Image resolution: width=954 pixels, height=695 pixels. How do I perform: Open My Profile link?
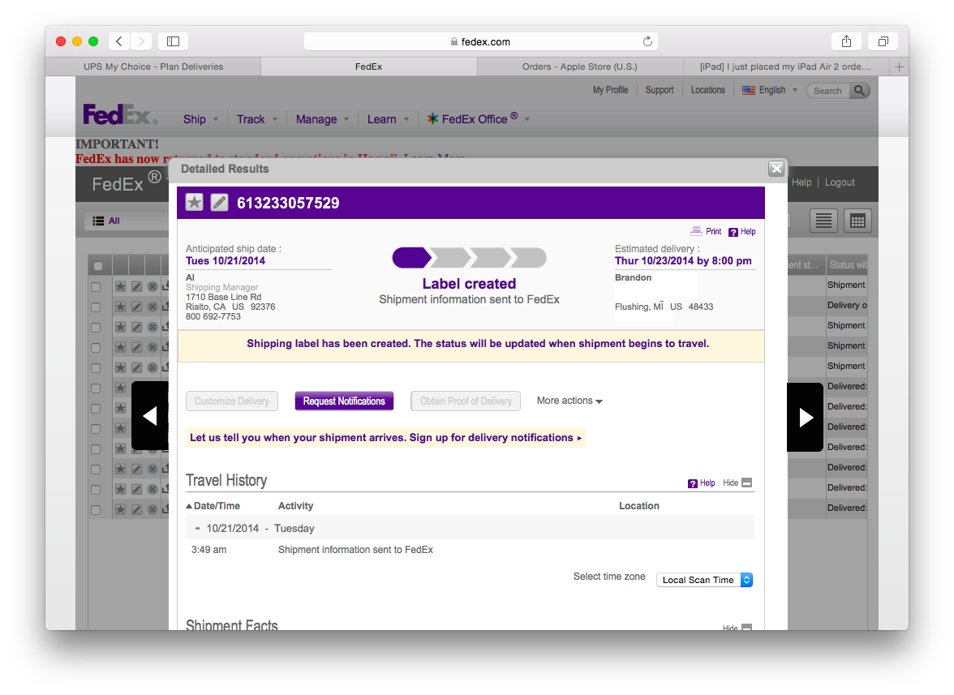[x=610, y=90]
